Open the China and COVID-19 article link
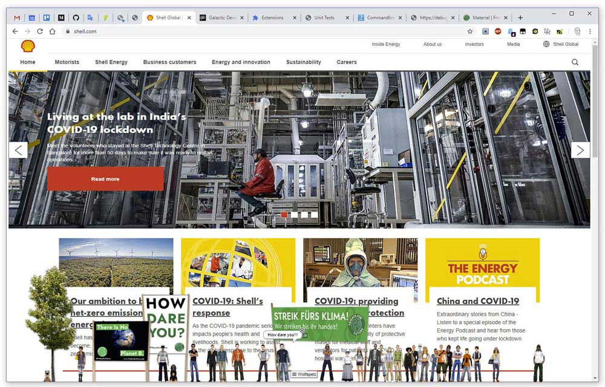Viewport: 605px width, 387px height. coord(478,301)
